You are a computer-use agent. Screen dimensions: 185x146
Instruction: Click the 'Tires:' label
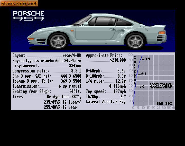18,97
